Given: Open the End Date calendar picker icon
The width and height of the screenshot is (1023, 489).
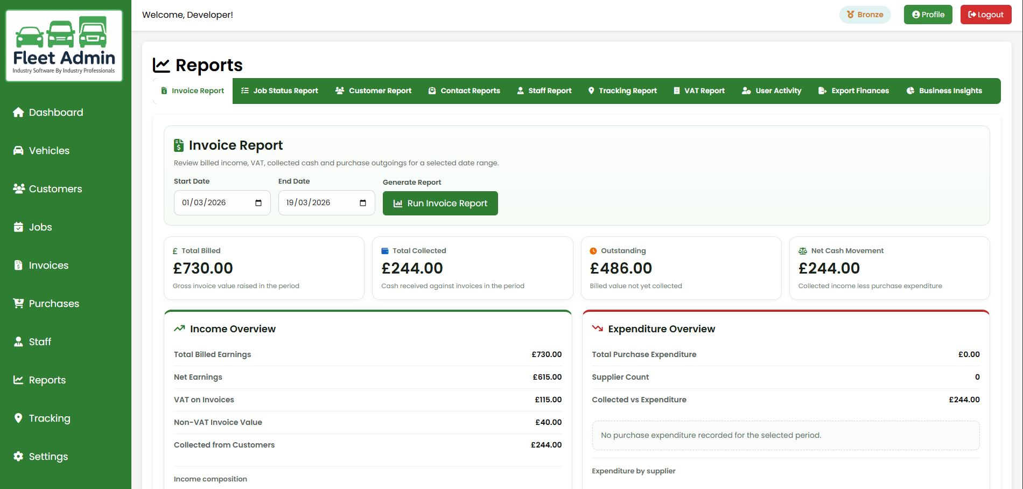Looking at the screenshot, I should click(x=363, y=203).
